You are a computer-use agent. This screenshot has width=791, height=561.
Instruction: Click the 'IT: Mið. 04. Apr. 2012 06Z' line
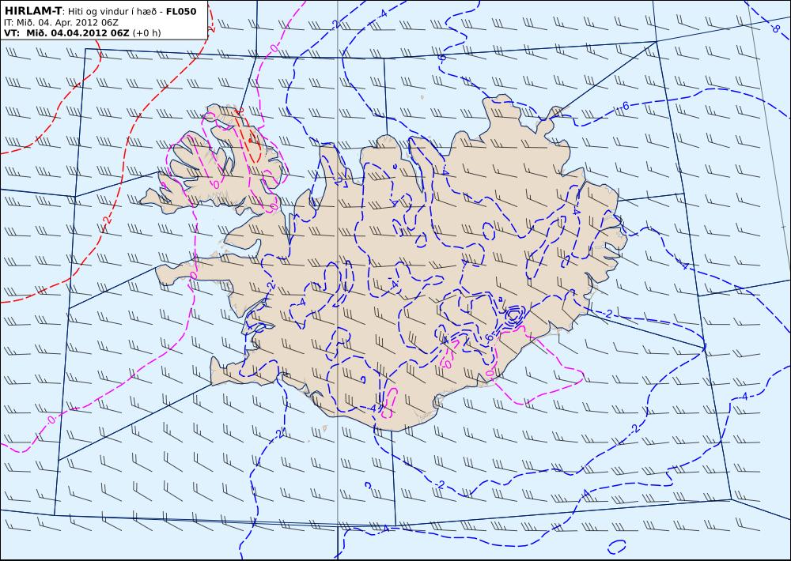61,23
